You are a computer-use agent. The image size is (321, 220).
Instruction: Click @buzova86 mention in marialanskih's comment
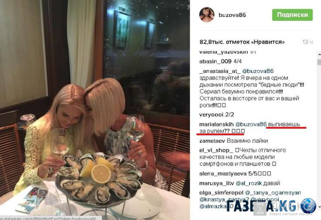click(x=251, y=124)
